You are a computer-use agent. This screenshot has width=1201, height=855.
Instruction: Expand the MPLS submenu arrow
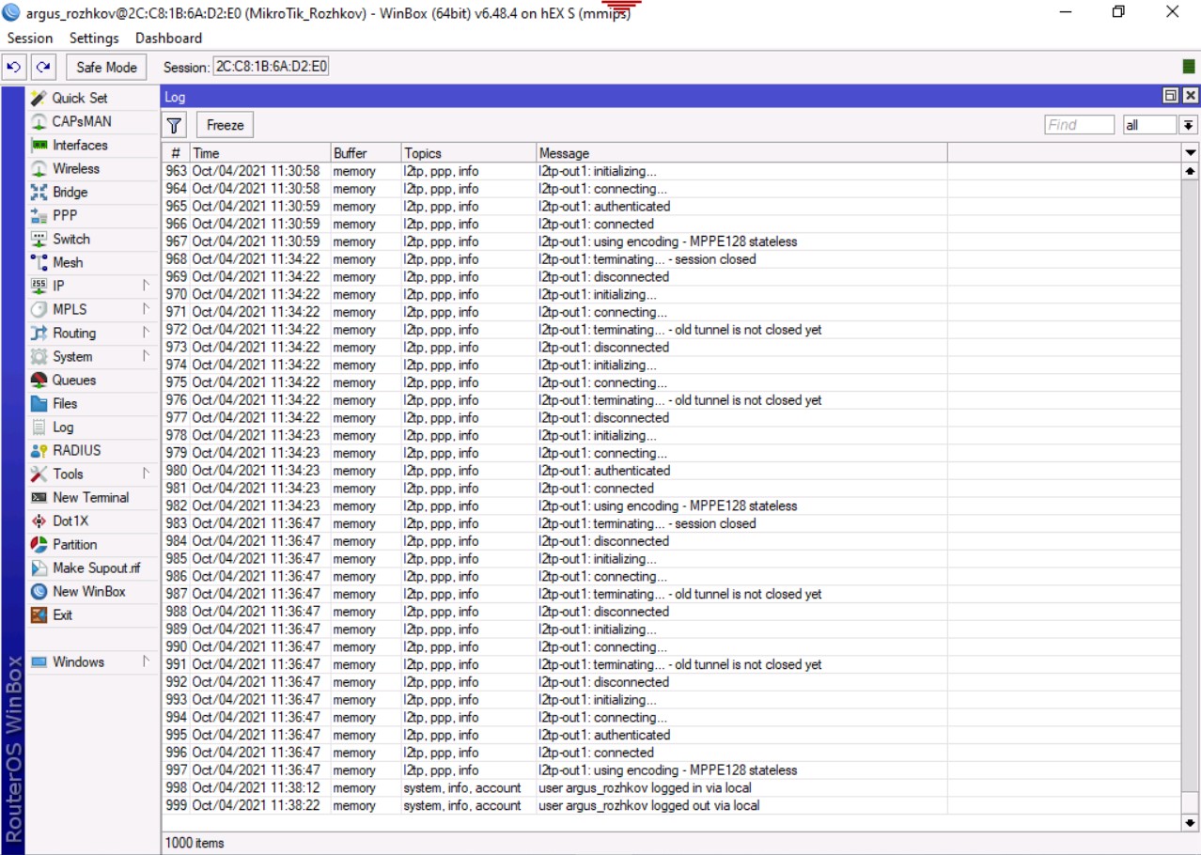(x=146, y=308)
